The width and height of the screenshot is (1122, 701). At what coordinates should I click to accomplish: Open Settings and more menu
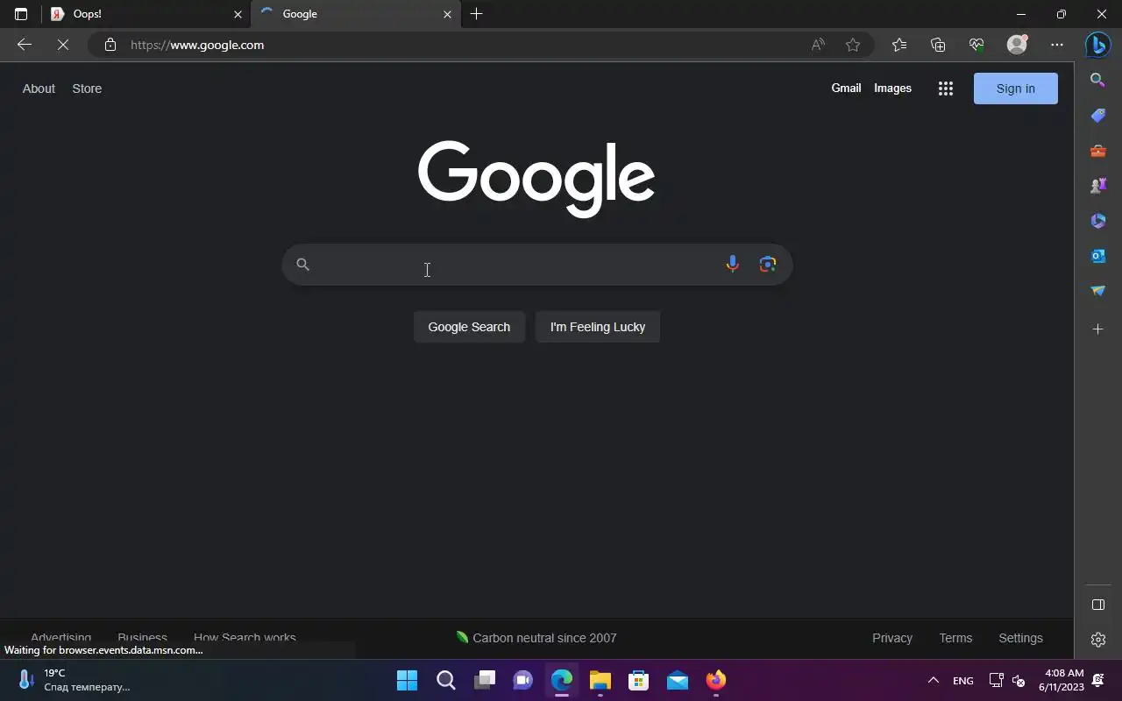1057,45
